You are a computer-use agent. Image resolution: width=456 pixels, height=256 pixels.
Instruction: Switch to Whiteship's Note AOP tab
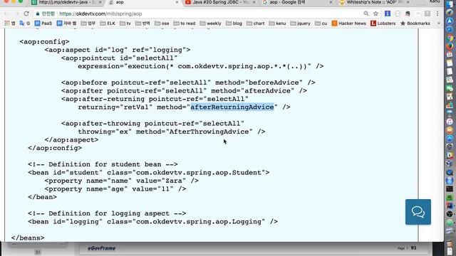[374, 2]
